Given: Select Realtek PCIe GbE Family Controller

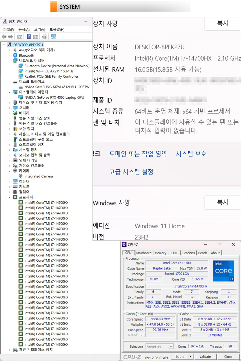Looking at the screenshot, I should click(51, 76).
